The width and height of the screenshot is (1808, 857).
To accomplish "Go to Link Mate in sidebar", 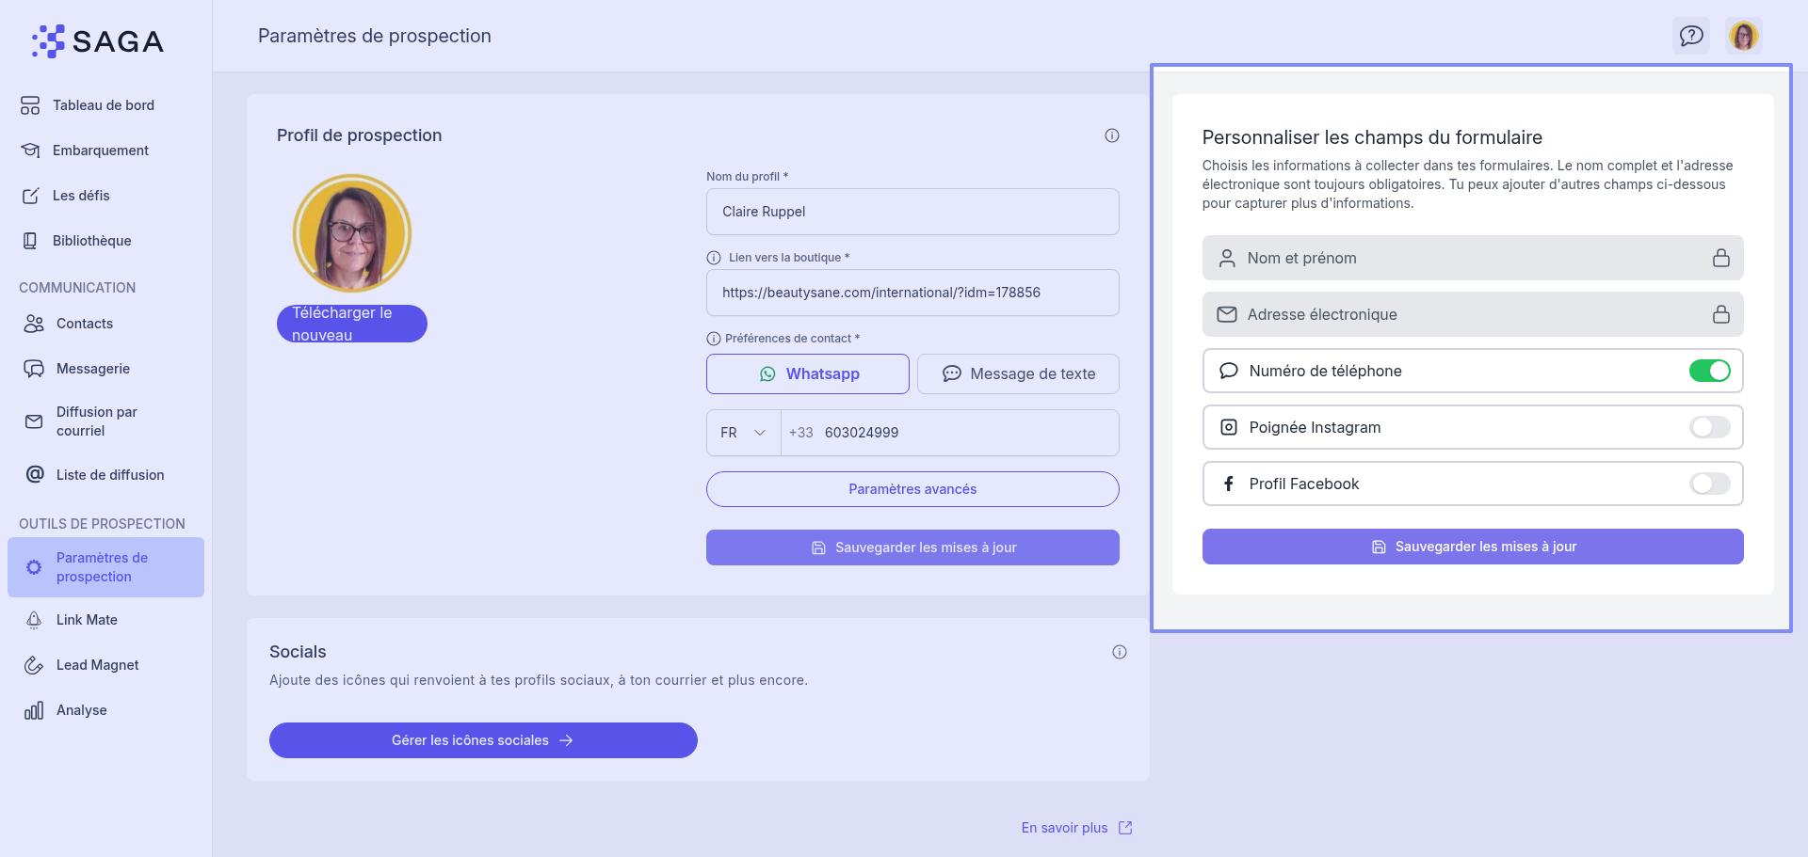I will click(87, 620).
